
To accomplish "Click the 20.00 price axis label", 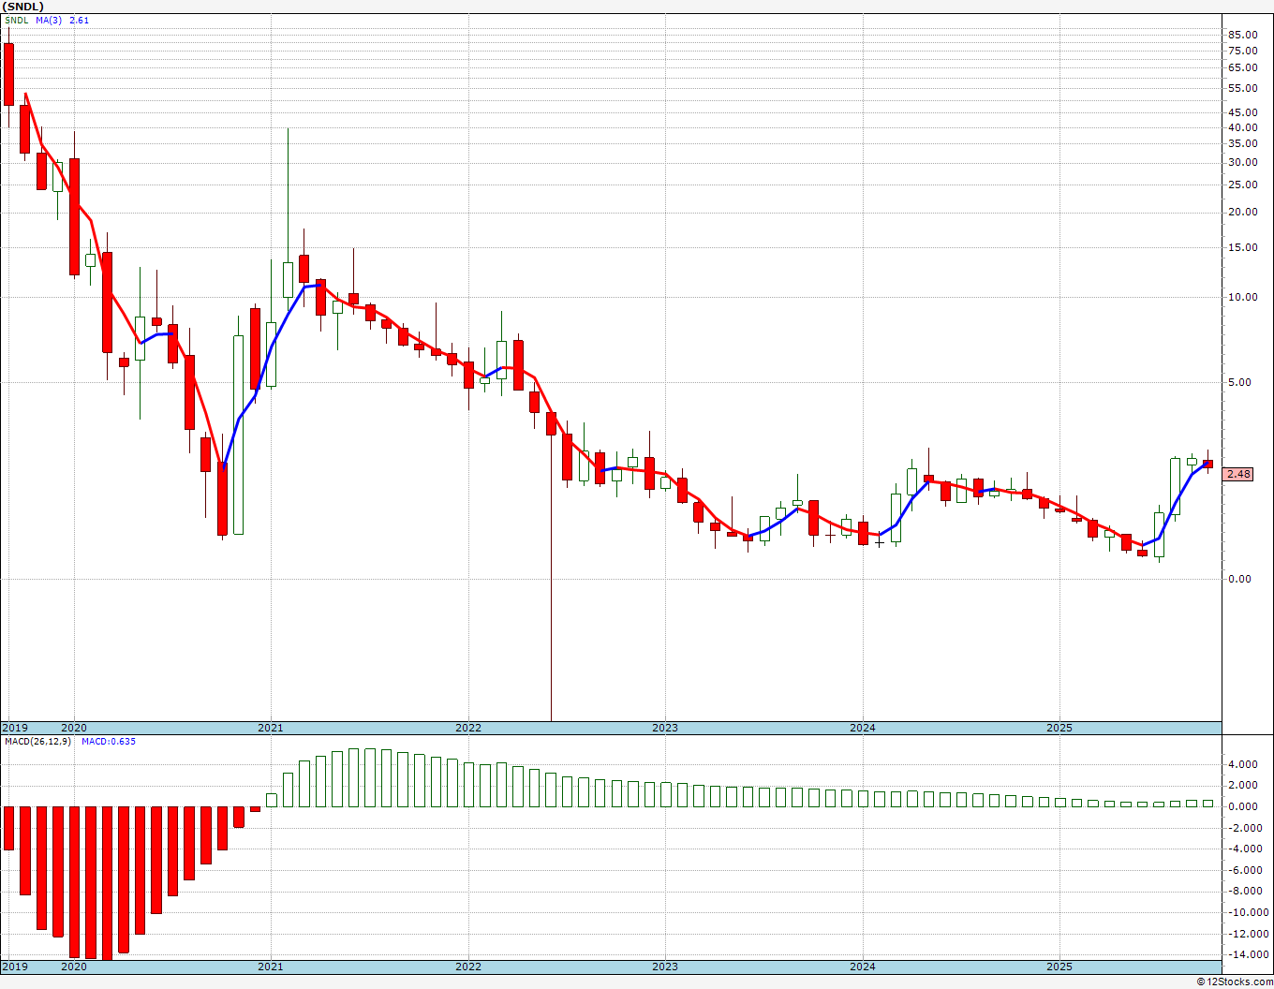I will click(1244, 212).
